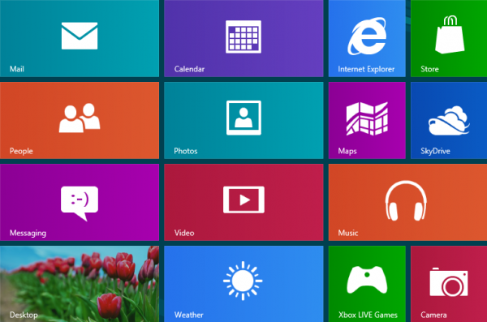Click the Video tile label
Image resolution: width=487 pixels, height=322 pixels.
[184, 233]
